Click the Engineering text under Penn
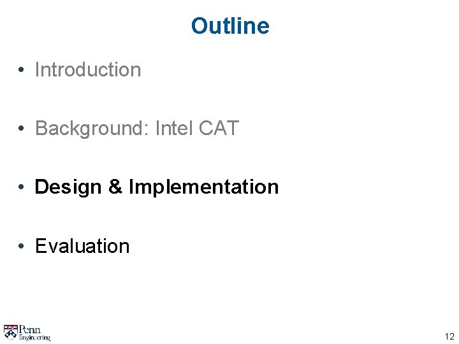Viewport: 459px width, 344px height. coord(34,338)
